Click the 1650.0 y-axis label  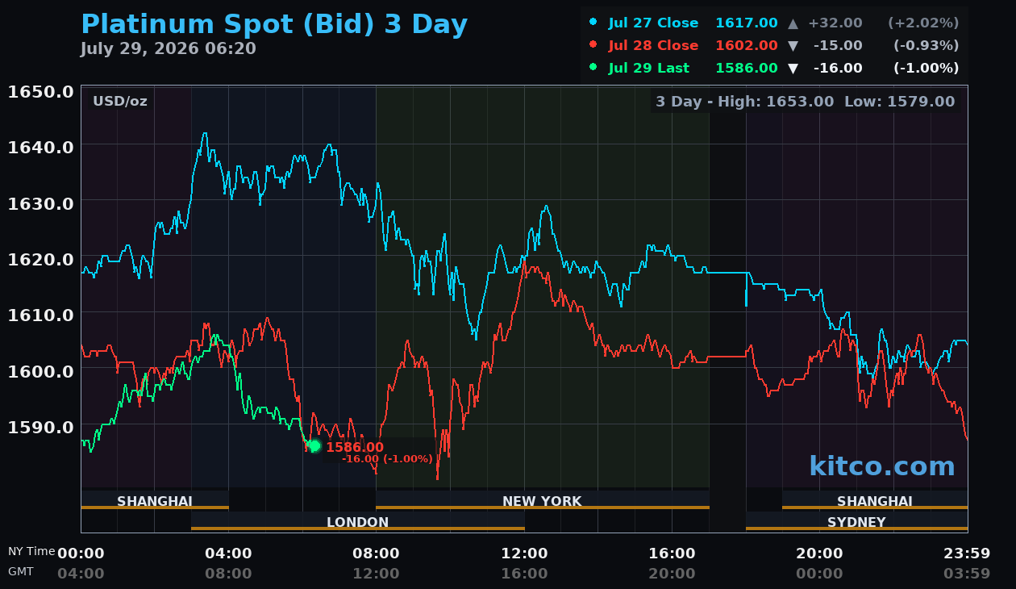[x=41, y=91]
